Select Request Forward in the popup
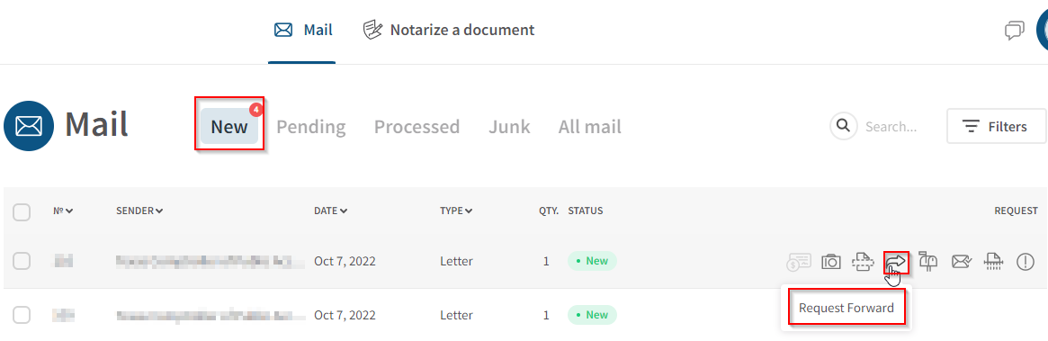The width and height of the screenshot is (1048, 341). 846,309
